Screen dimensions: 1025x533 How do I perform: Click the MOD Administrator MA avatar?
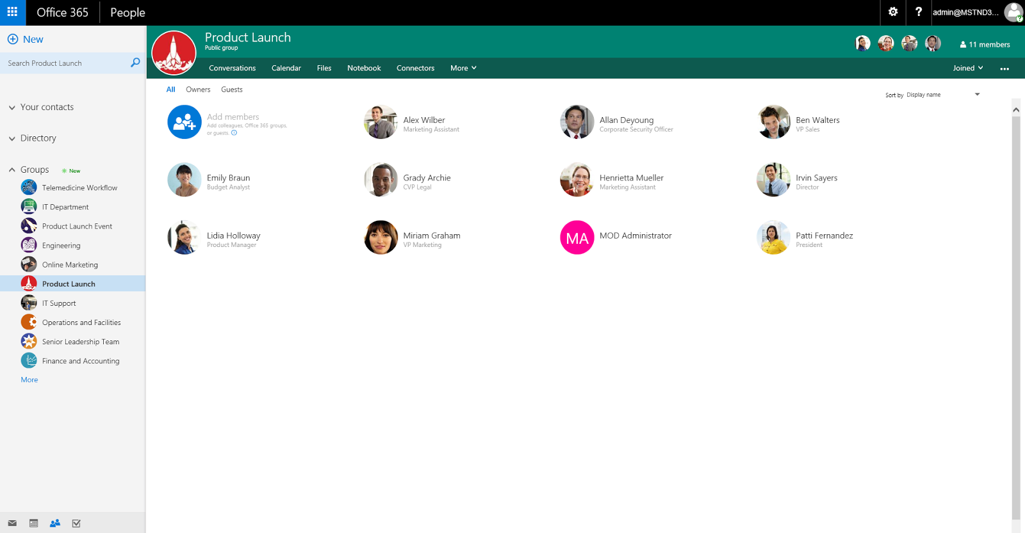577,237
